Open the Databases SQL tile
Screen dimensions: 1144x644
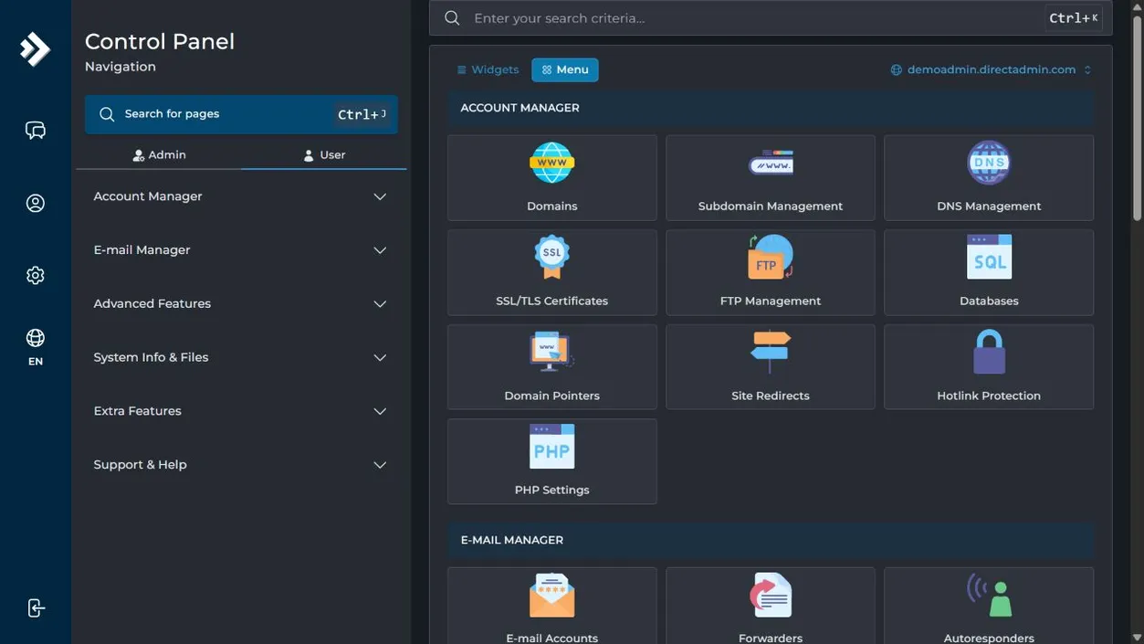coord(989,272)
